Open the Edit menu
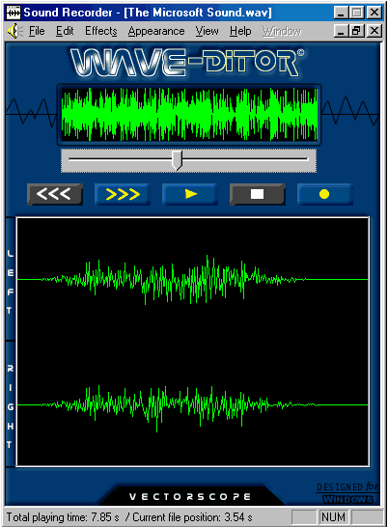The height and width of the screenshot is (527, 388). point(65,31)
